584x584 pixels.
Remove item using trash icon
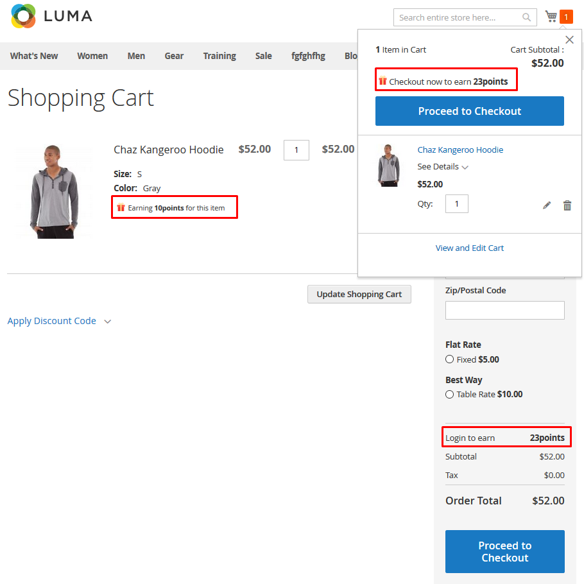(567, 205)
